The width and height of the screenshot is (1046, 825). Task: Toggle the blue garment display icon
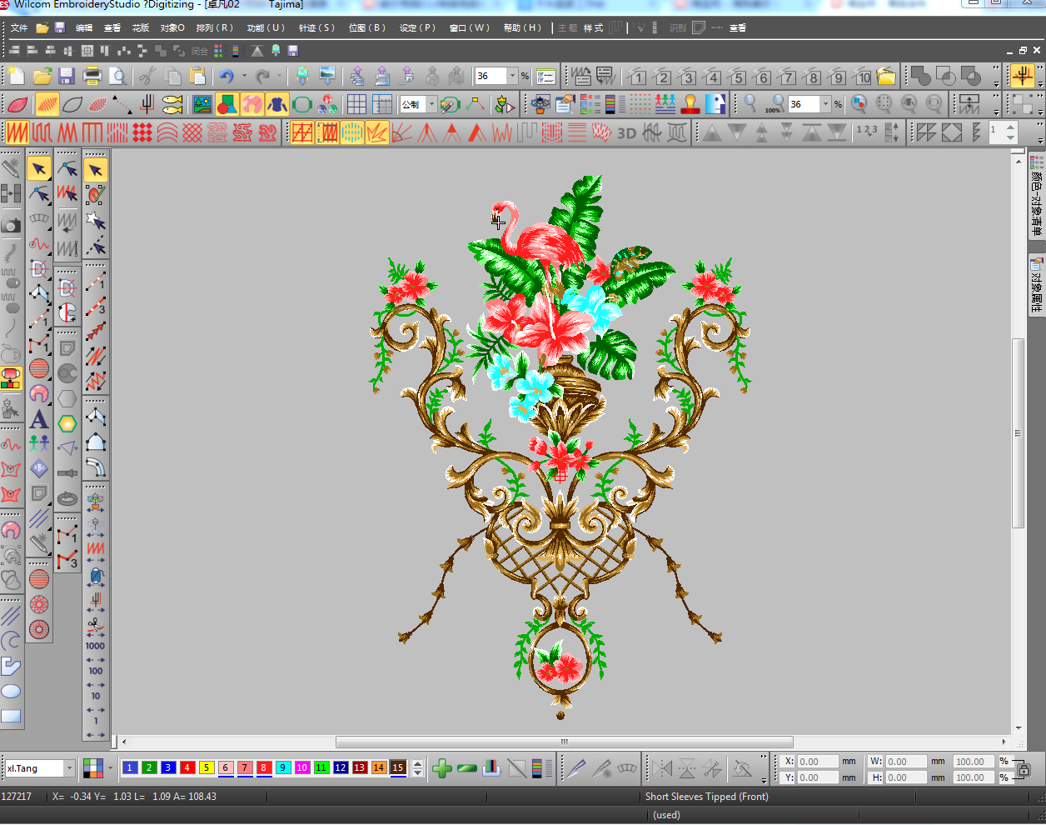pyautogui.click(x=276, y=104)
